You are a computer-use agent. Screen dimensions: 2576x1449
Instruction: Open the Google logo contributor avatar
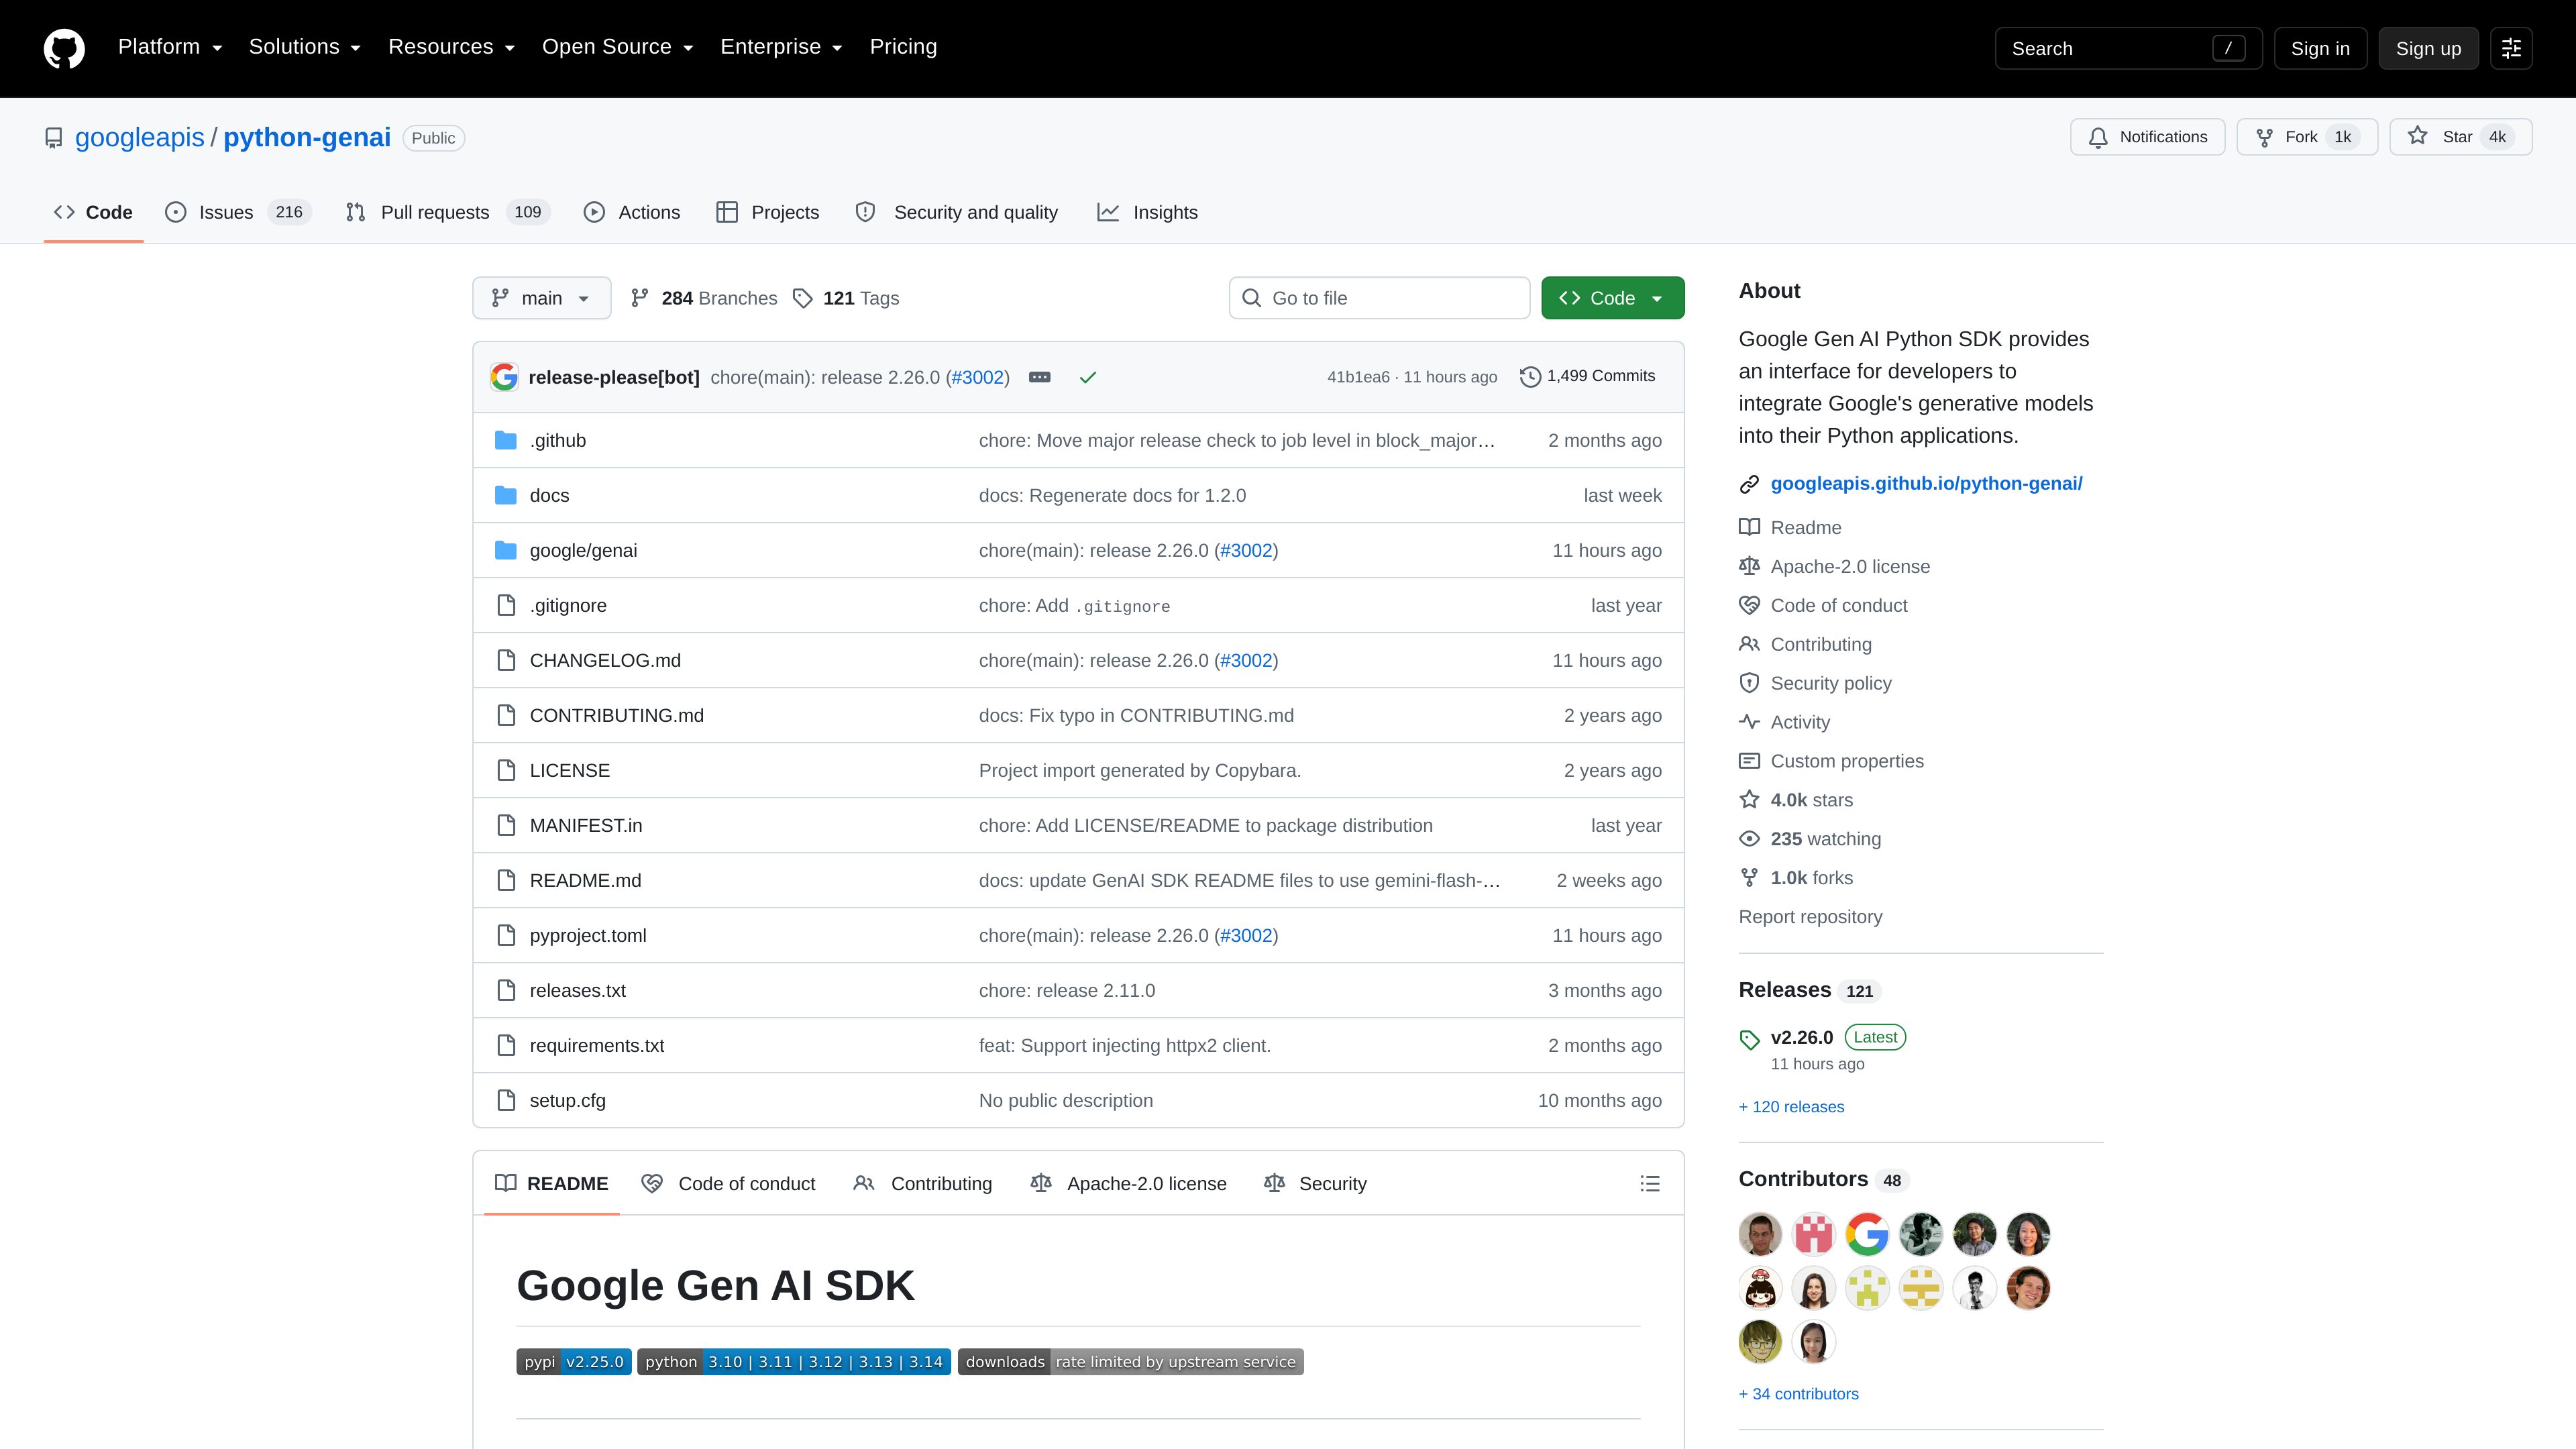1867,1234
